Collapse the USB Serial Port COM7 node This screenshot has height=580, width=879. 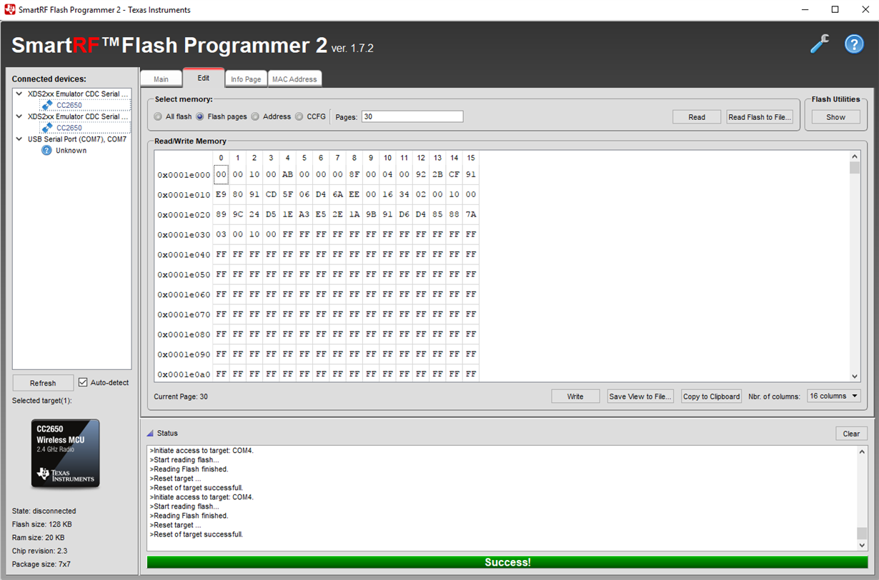19,139
